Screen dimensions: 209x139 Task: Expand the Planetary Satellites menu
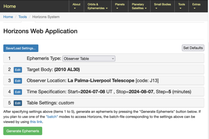click(x=139, y=6)
